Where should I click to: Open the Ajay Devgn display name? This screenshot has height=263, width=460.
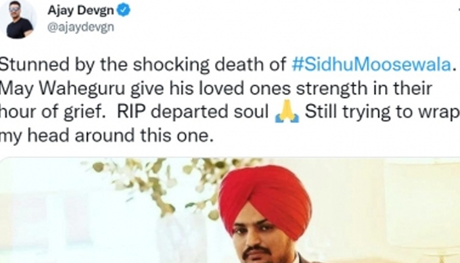[81, 11]
